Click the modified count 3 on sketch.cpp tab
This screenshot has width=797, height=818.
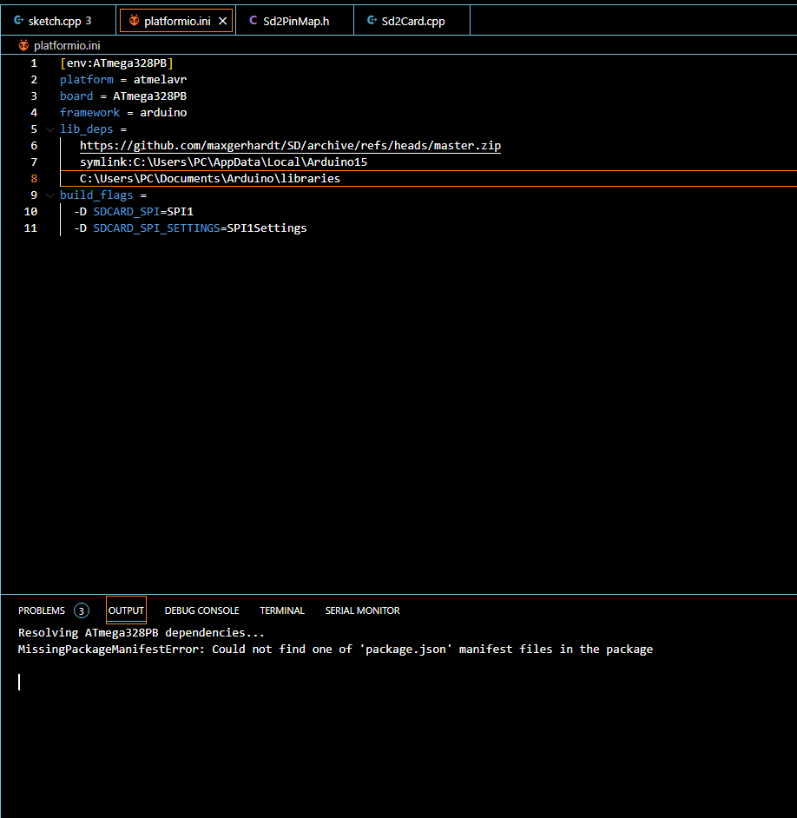[x=89, y=21]
